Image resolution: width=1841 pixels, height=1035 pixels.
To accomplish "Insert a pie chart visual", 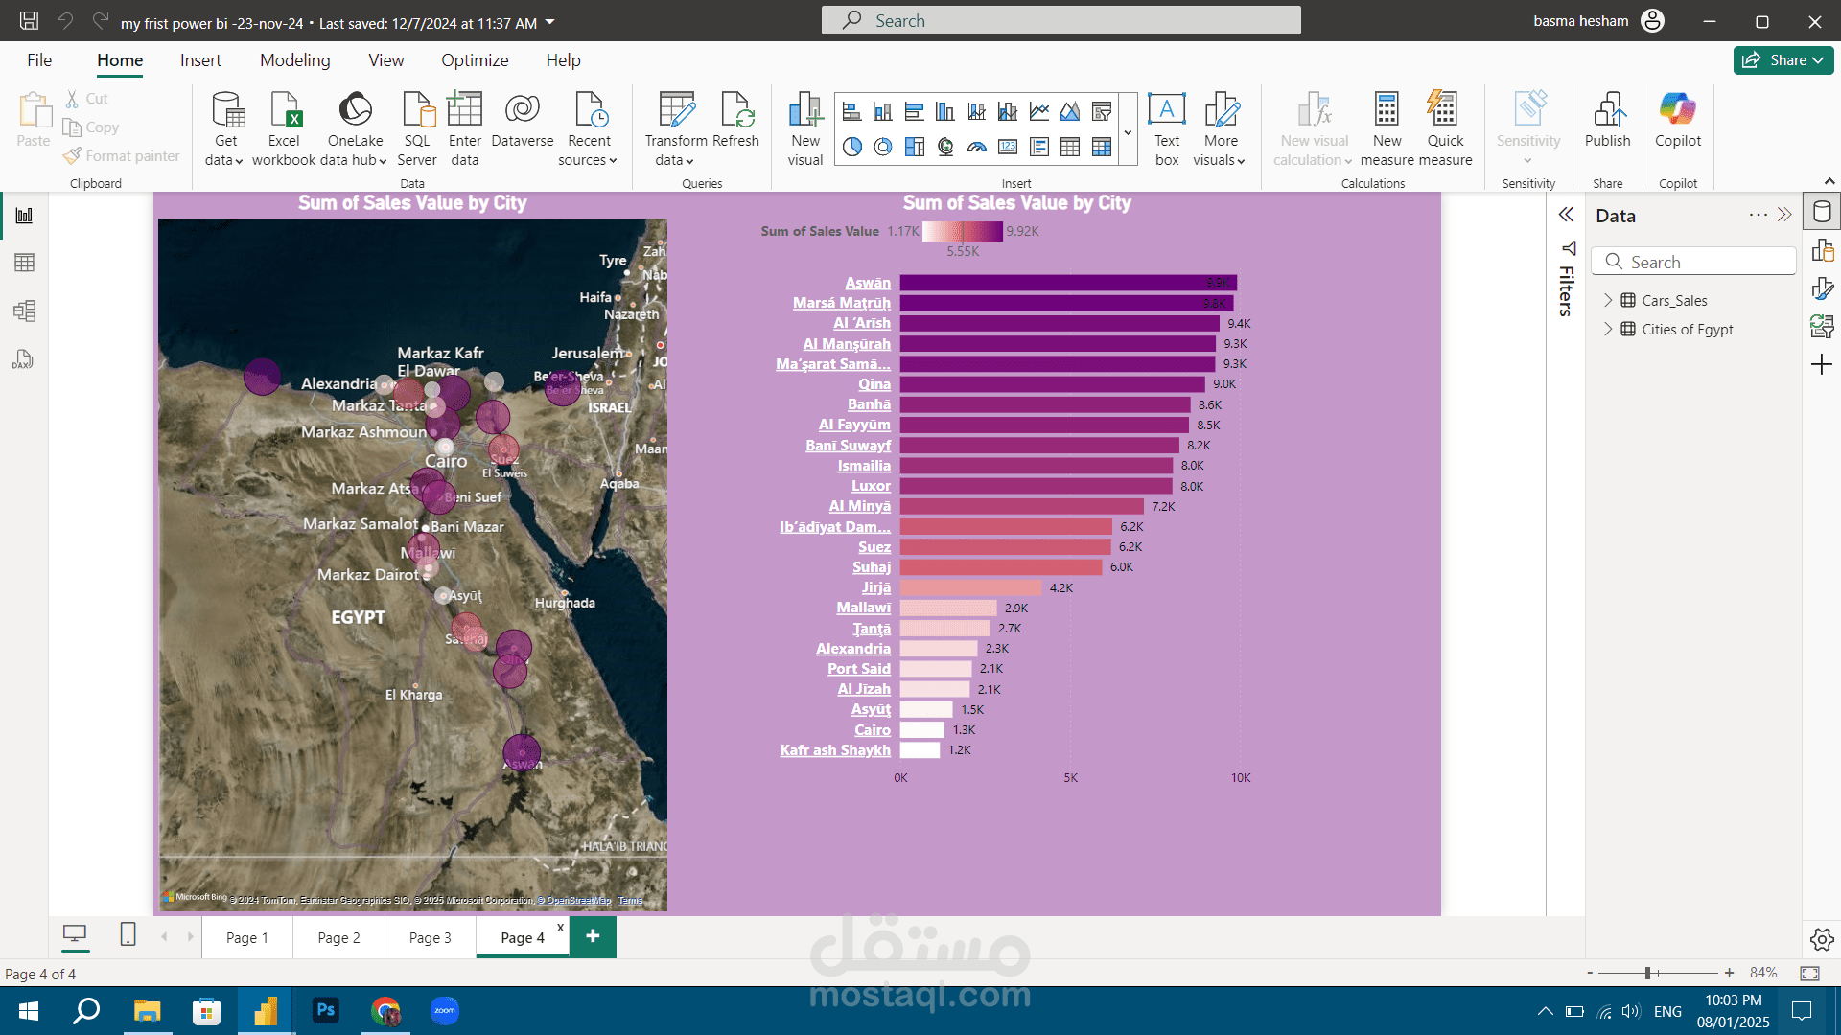I will pyautogui.click(x=851, y=147).
